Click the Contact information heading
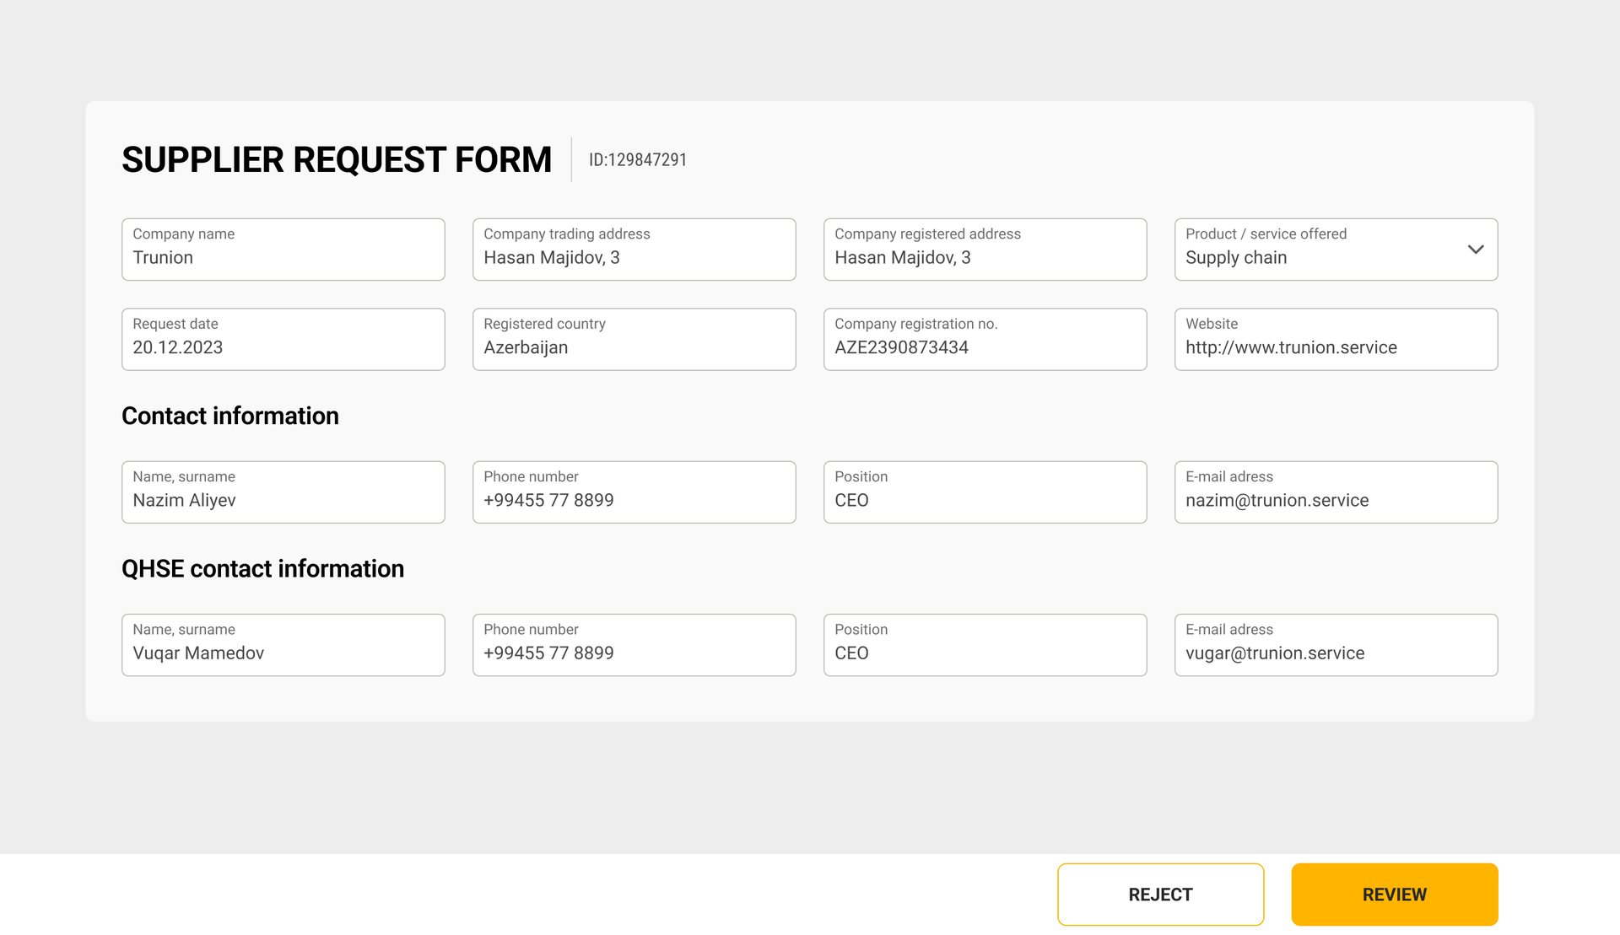The image size is (1620, 935). click(x=230, y=416)
